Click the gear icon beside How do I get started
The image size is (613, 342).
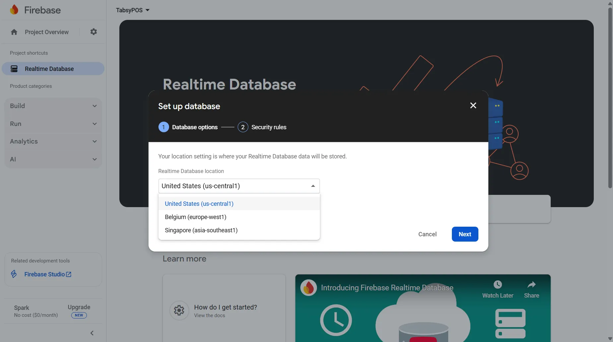[x=179, y=311]
